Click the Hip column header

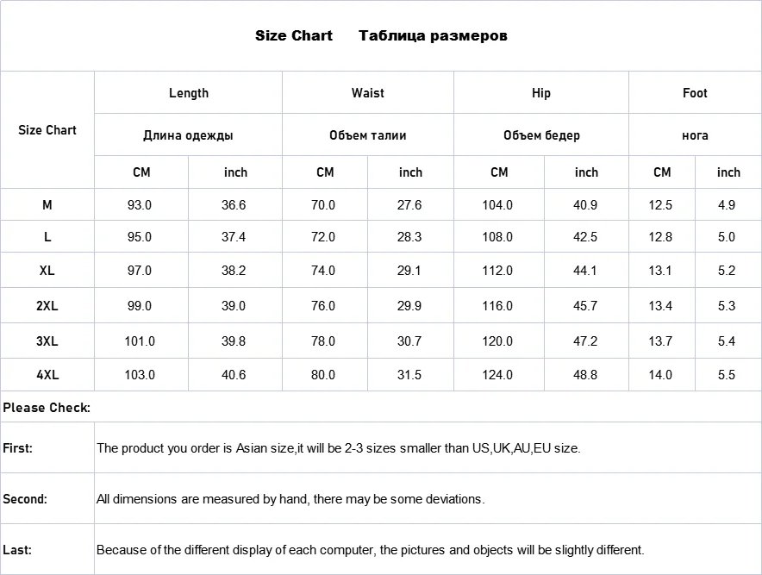click(x=541, y=93)
